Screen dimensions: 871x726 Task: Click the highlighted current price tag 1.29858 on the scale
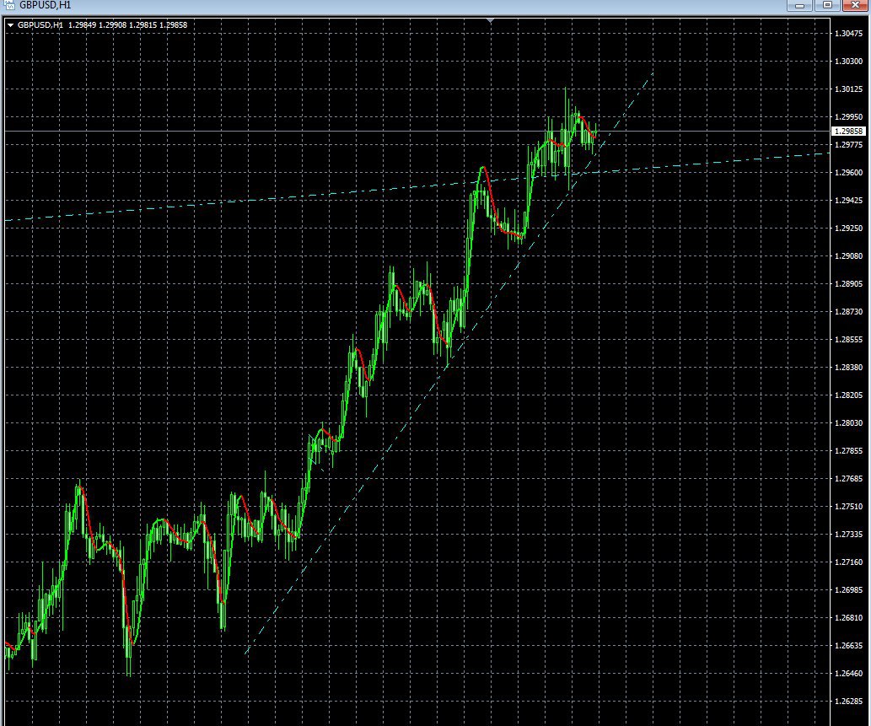pyautogui.click(x=848, y=131)
